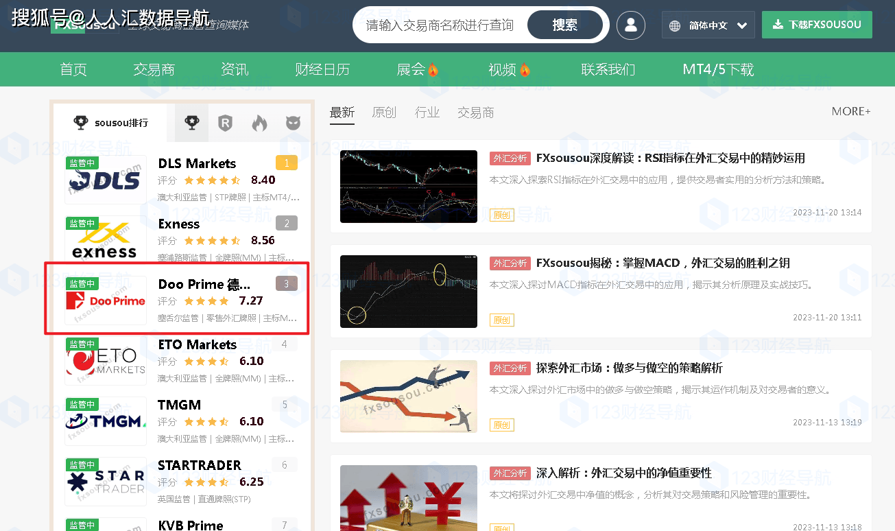
Task: Click the red arrows yen article thumbnail
Action: [x=409, y=498]
